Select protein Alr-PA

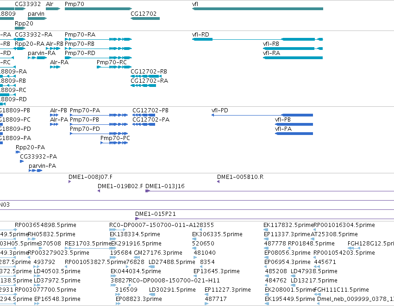click(x=54, y=124)
